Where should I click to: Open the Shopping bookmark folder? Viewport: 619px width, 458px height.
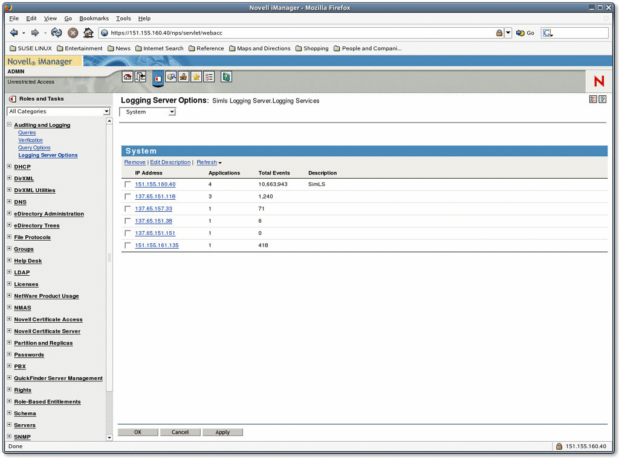pos(312,48)
